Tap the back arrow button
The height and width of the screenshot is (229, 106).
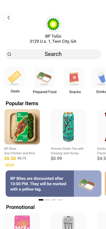pos(9,18)
